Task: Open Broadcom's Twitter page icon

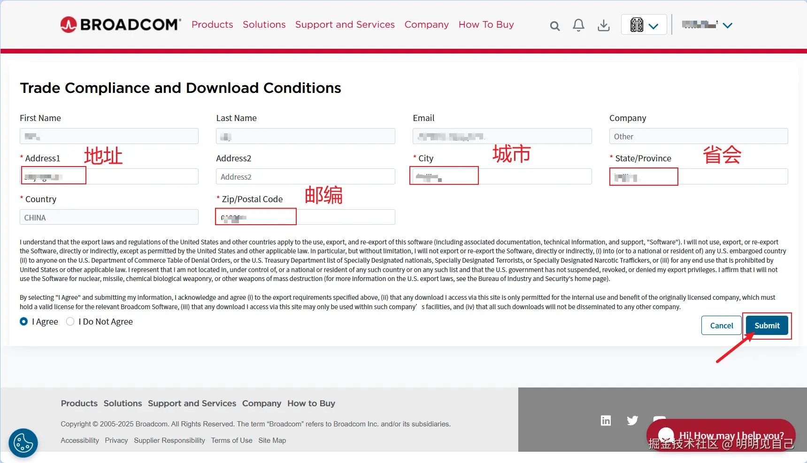Action: 632,420
